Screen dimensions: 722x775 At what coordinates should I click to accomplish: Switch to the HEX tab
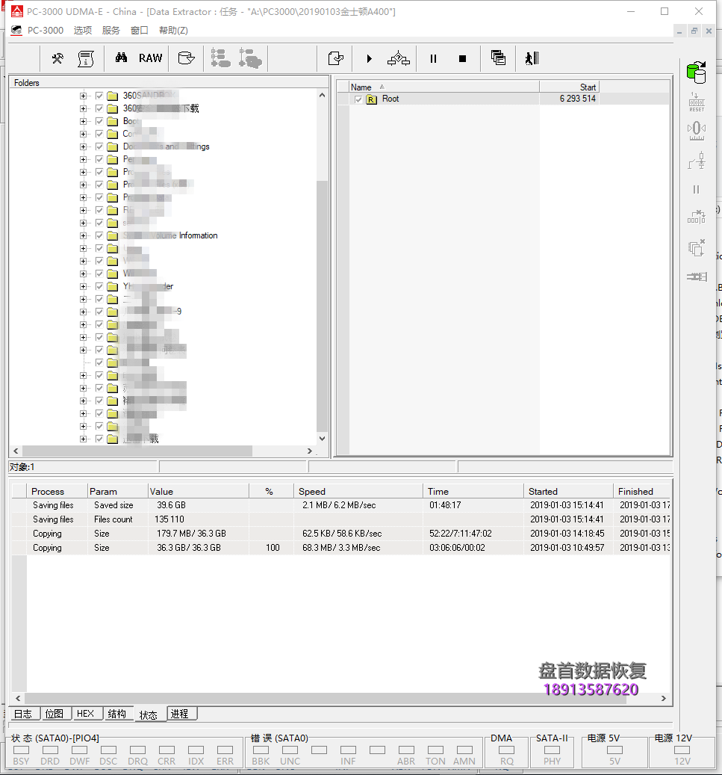coord(85,713)
